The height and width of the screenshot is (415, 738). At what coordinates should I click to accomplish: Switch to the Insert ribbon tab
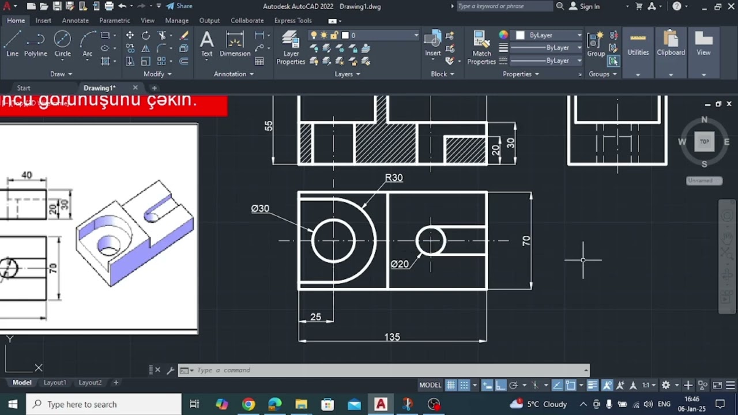click(x=43, y=20)
